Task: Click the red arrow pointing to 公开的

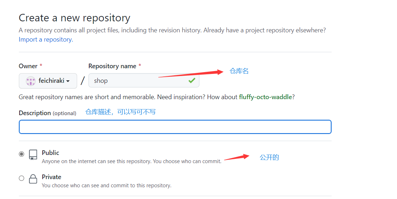Action: 237,157
